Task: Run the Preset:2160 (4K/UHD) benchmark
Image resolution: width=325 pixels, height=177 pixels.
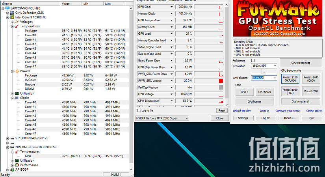Action: pos(290,79)
